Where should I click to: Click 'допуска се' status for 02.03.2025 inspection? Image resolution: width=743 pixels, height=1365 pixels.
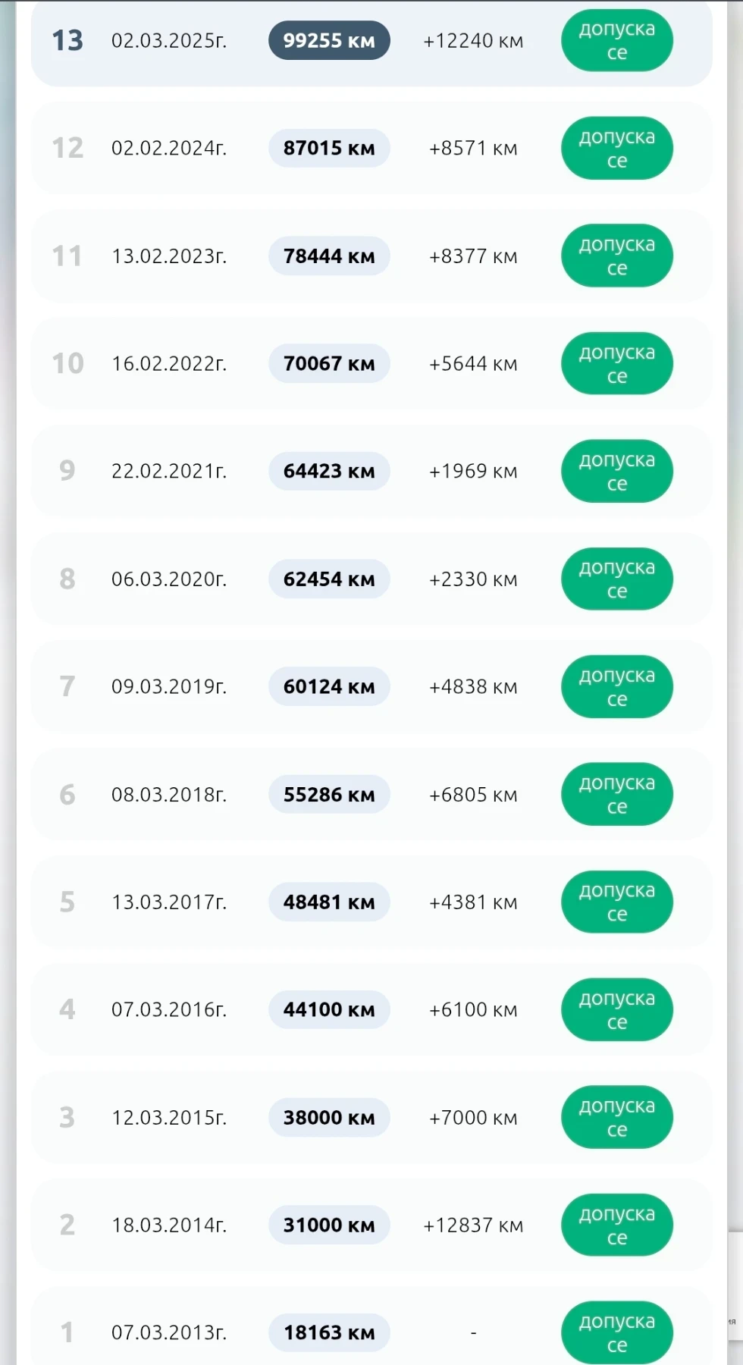(616, 41)
